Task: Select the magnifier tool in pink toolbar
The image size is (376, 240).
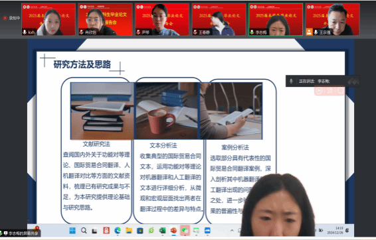Action: [x=340, y=91]
